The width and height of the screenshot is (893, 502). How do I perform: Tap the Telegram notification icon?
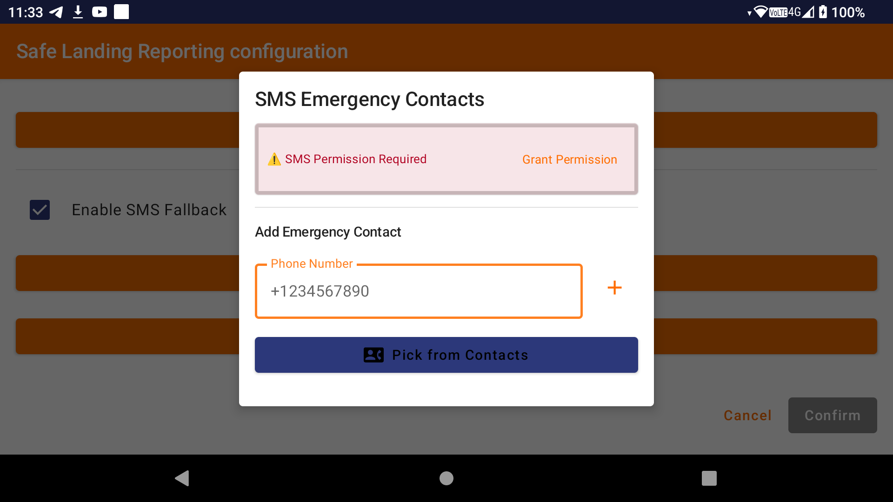(x=56, y=12)
